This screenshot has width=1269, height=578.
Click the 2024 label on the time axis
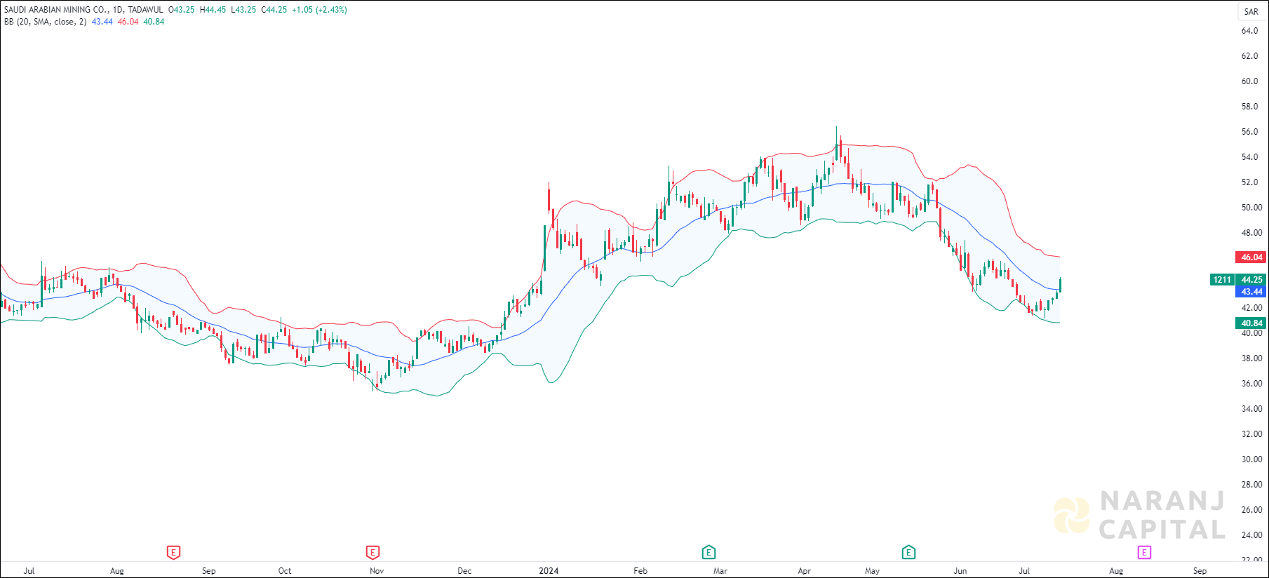click(x=549, y=571)
